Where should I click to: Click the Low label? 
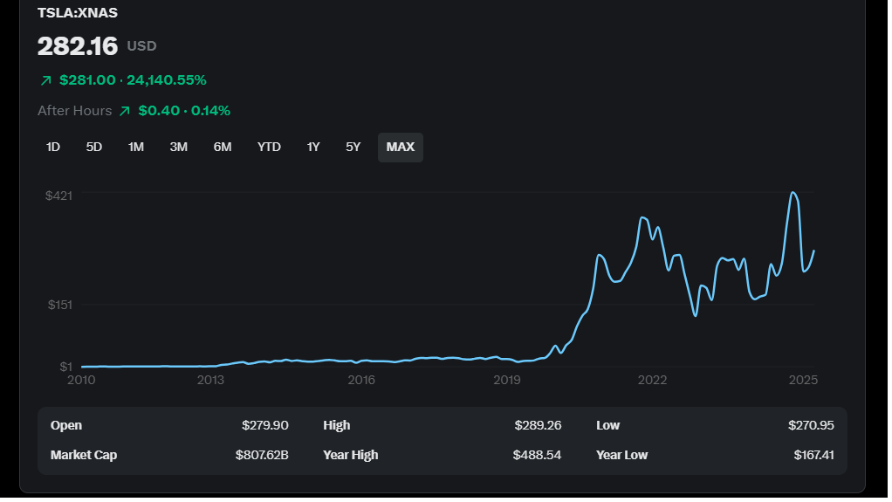610,427
